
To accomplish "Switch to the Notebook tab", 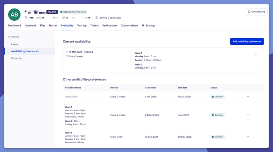I will click(31, 25).
